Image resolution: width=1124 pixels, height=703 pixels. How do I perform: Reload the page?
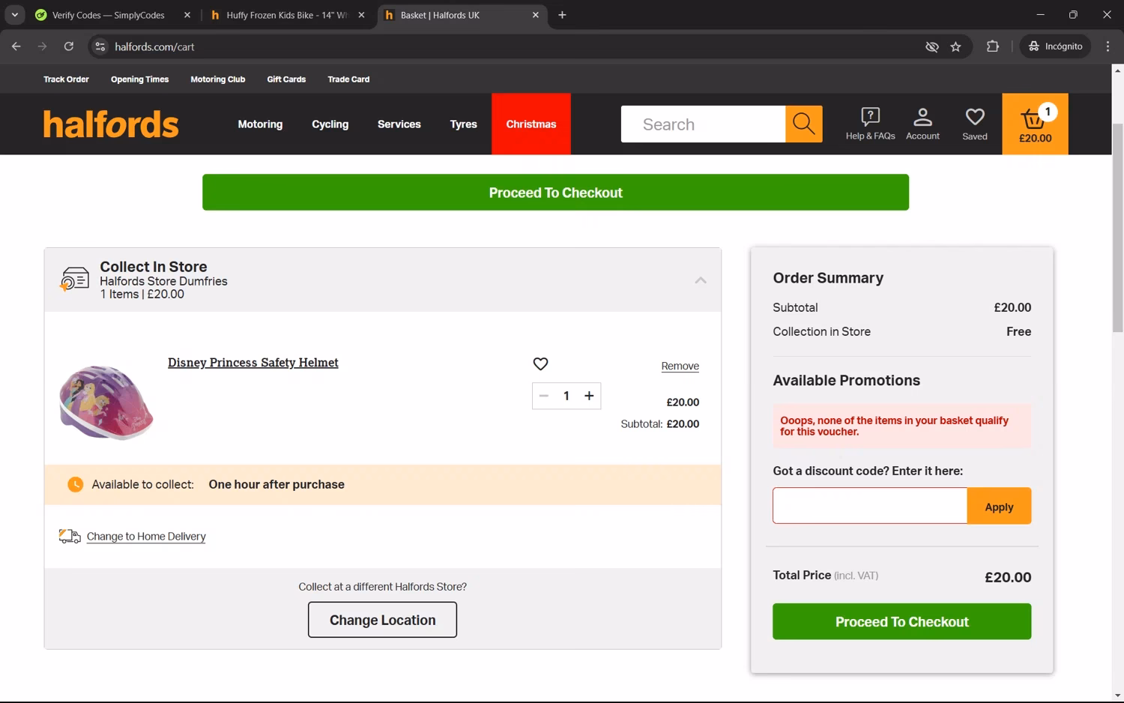point(68,46)
